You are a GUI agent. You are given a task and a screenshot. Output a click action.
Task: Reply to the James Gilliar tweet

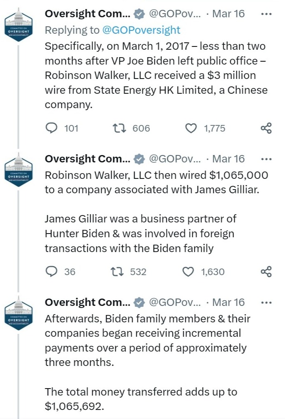click(51, 271)
